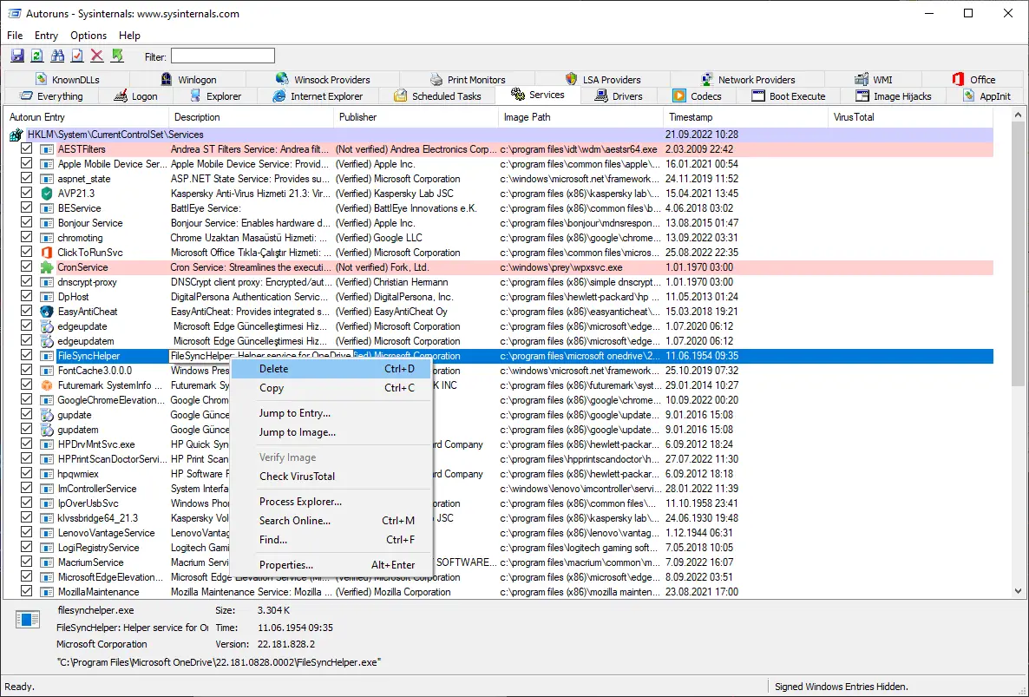Viewport: 1029px width, 697px height.
Task: Switch to the Logon tab
Action: click(x=136, y=95)
